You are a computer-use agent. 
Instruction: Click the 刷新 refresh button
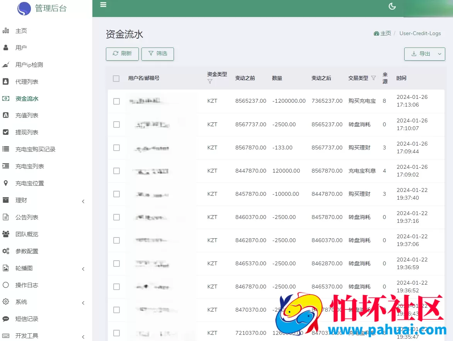pyautogui.click(x=122, y=54)
